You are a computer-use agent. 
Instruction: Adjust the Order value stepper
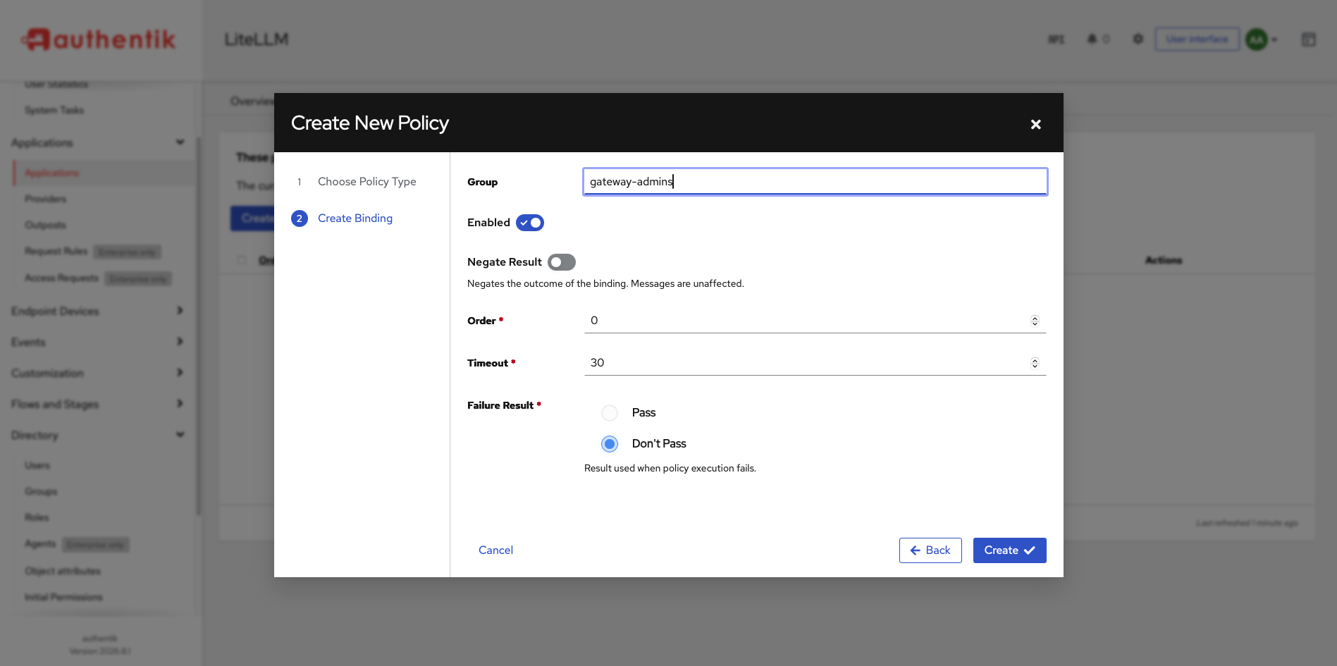coord(1035,321)
